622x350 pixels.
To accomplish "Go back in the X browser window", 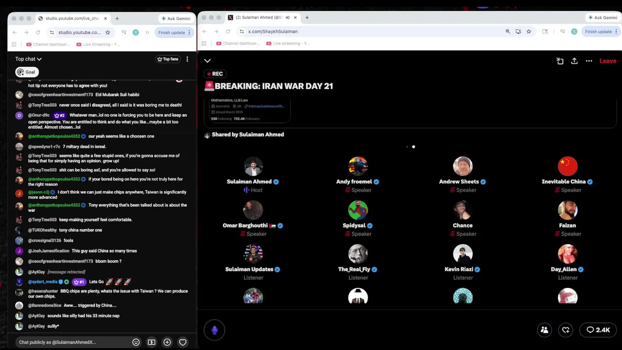I will tap(205, 31).
